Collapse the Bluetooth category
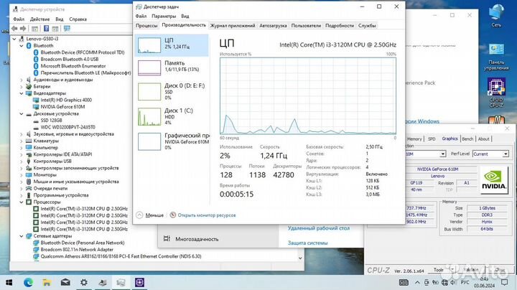This screenshot has width=517, height=290. [22, 46]
